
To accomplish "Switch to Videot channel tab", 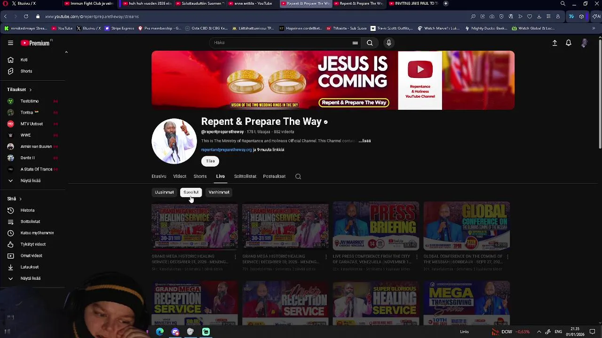I will click(180, 177).
